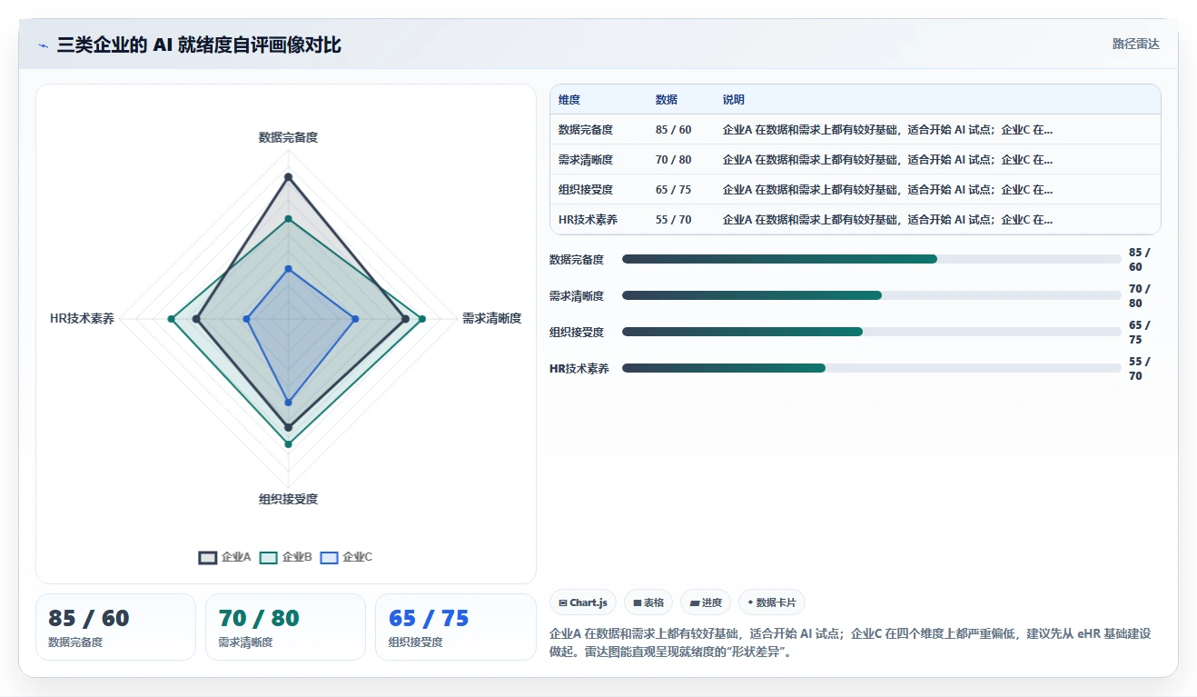Click the 数据卡片 tag chip
Screen dimensions: 1197x697
pos(772,602)
